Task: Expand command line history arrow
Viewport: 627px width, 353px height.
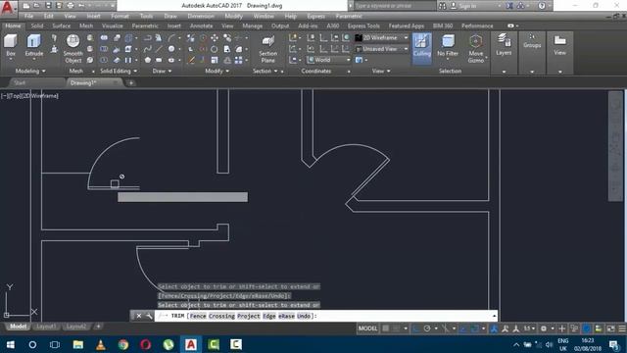Action: (494, 316)
